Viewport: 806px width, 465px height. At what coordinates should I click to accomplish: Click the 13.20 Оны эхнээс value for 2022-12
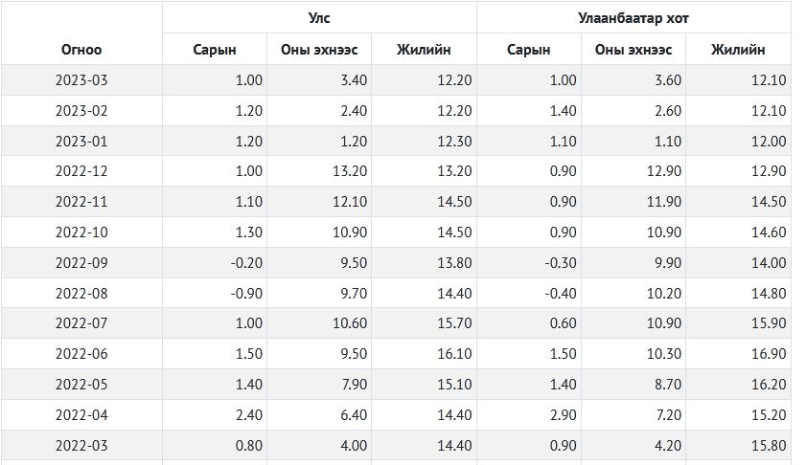click(350, 171)
